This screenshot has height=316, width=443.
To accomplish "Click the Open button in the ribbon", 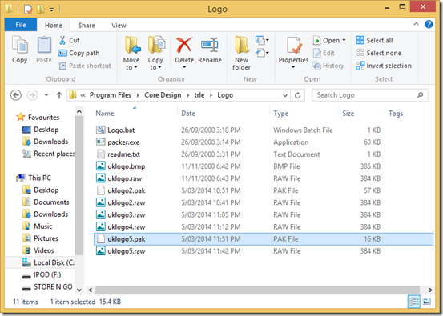I will coord(327,40).
